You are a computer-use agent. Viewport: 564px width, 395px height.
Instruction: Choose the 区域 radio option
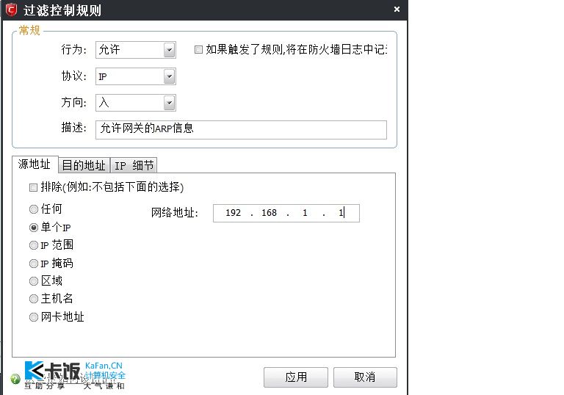34,281
